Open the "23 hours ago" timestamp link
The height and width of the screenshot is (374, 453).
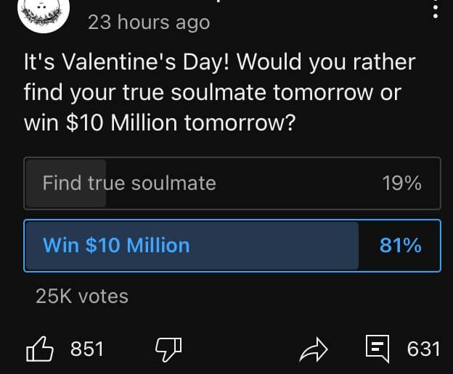(x=149, y=22)
